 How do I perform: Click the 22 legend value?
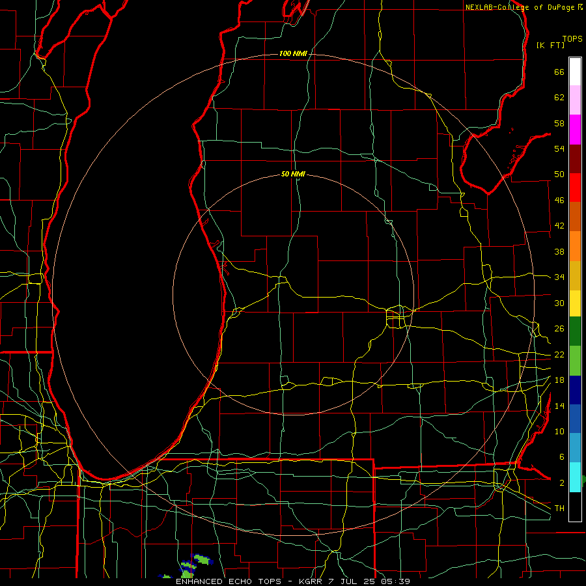[559, 354]
